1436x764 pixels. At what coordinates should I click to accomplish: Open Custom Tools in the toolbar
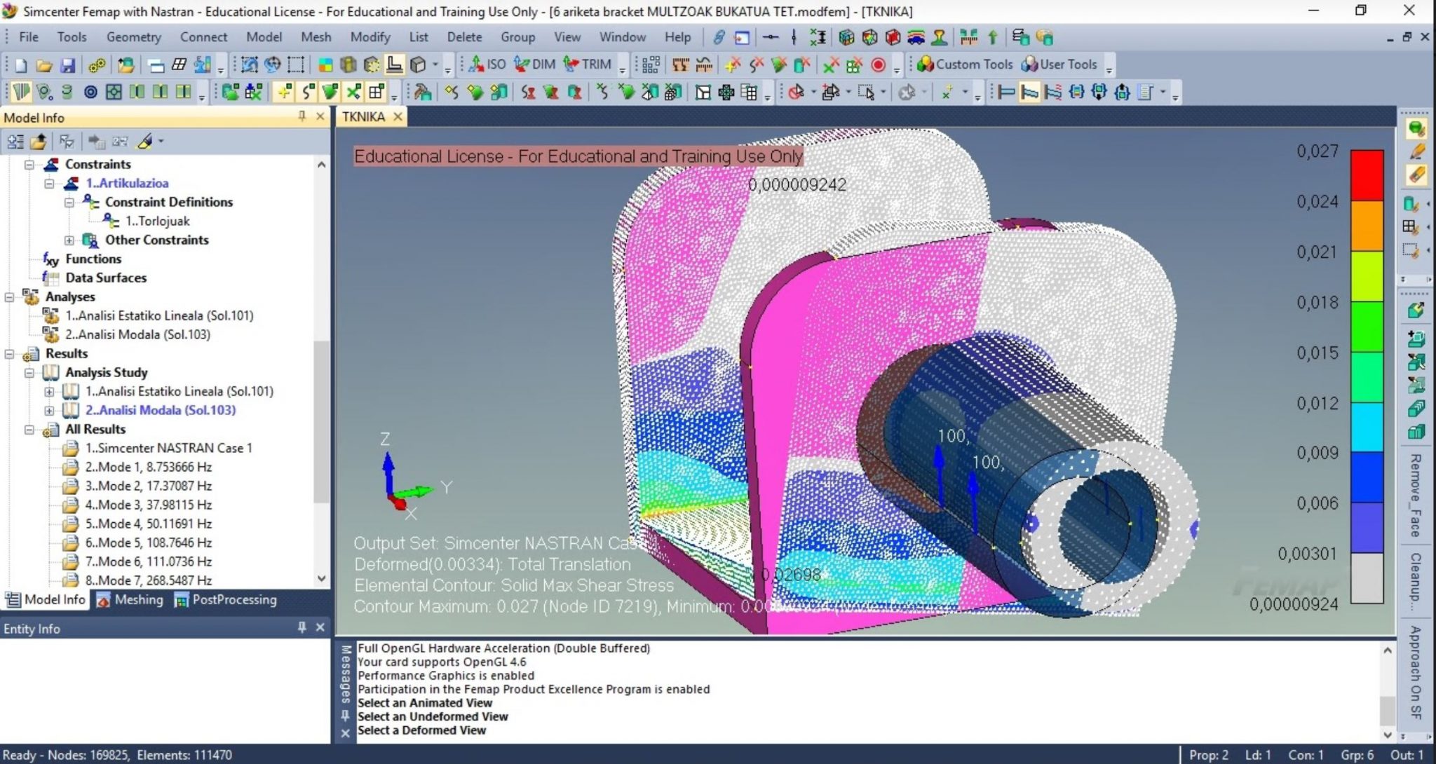tap(965, 64)
